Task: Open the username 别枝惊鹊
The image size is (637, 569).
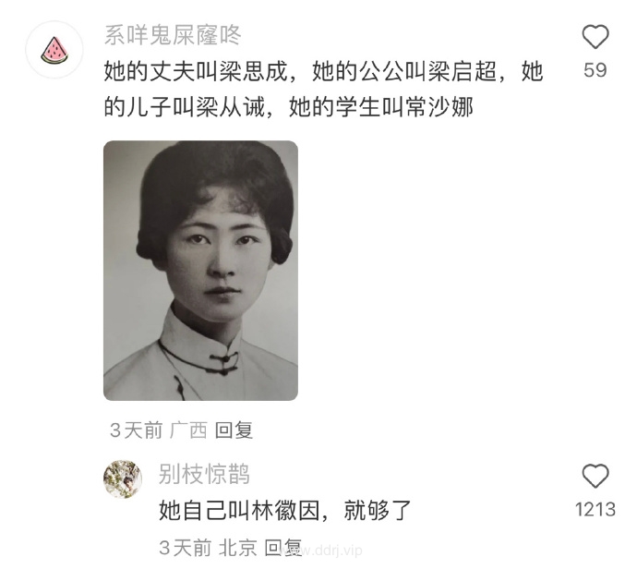Action: pyautogui.click(x=204, y=474)
